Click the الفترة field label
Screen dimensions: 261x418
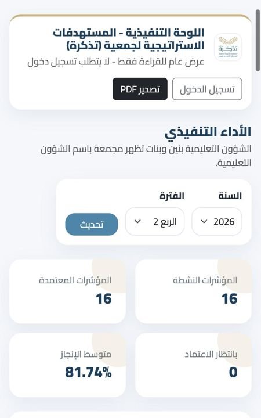[172, 196]
